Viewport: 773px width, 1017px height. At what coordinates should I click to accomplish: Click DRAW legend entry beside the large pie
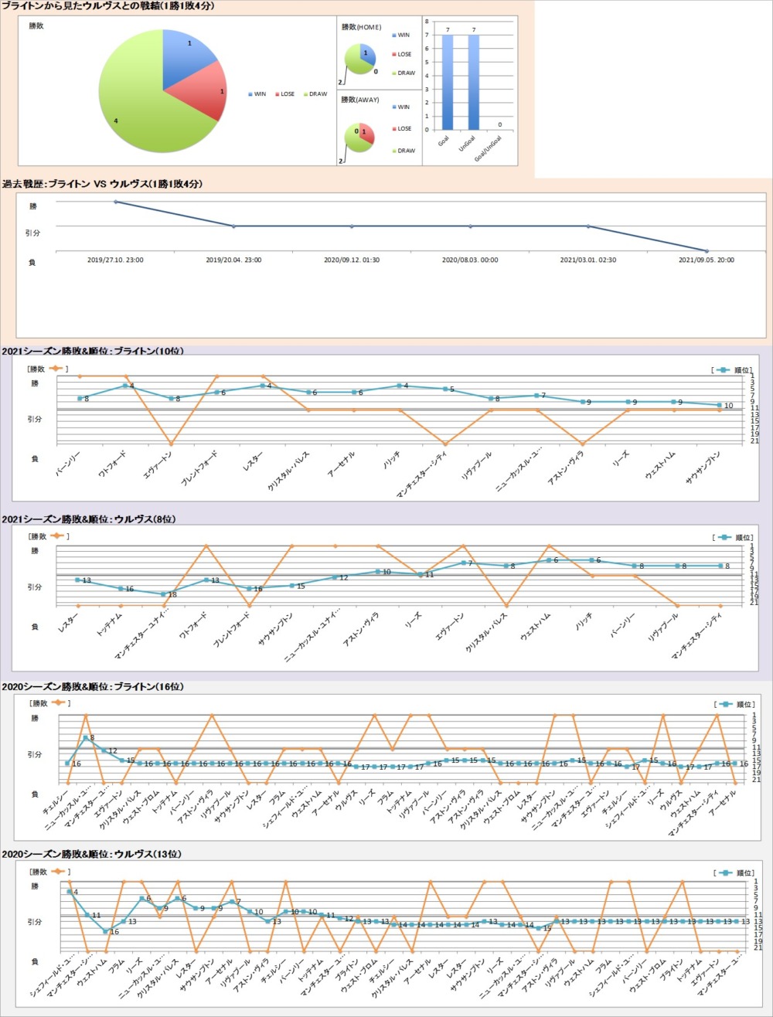[314, 94]
